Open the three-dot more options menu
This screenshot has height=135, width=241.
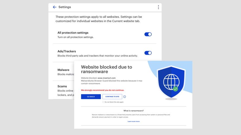click(x=158, y=7)
